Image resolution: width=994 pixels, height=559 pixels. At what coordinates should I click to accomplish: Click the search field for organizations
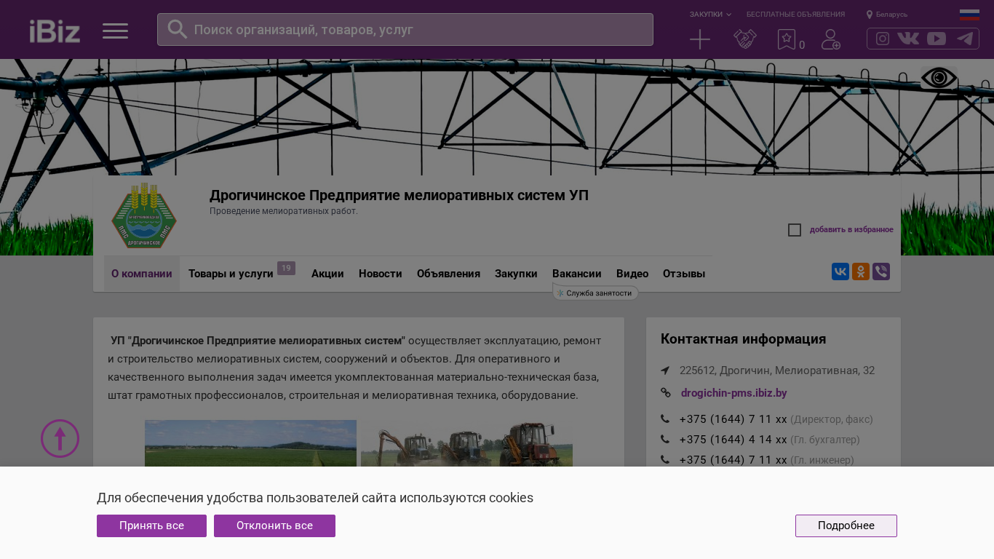[405, 29]
